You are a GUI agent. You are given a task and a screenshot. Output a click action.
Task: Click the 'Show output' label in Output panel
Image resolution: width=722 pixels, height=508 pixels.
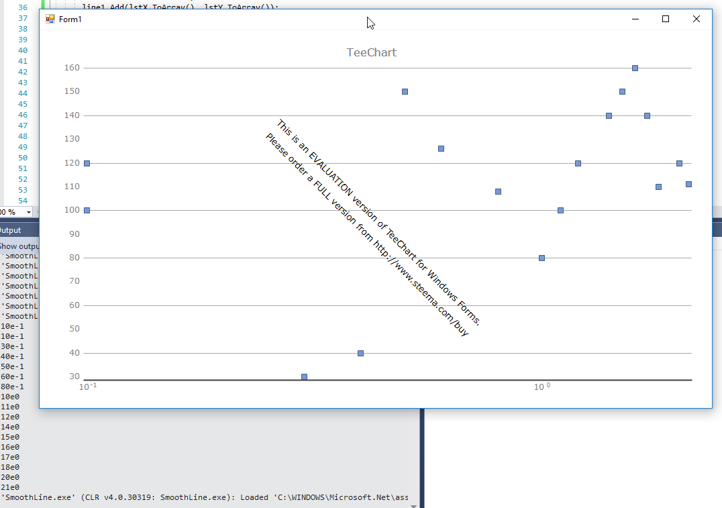coord(19,246)
